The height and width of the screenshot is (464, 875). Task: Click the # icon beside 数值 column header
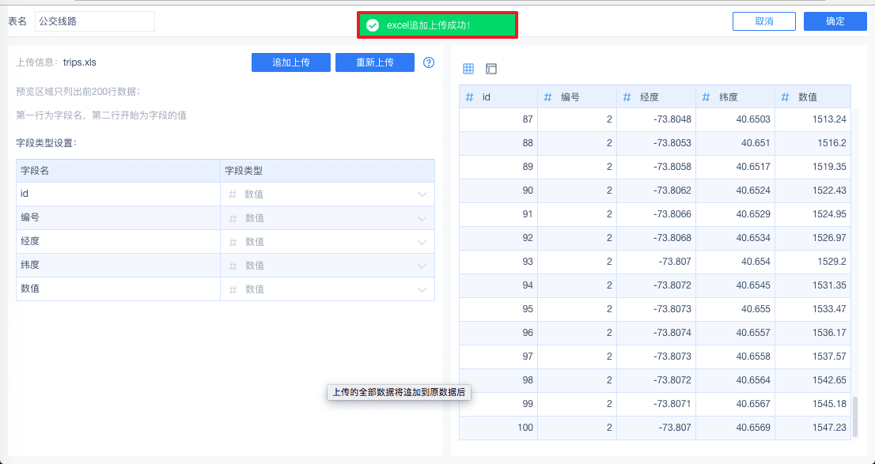[x=786, y=97]
